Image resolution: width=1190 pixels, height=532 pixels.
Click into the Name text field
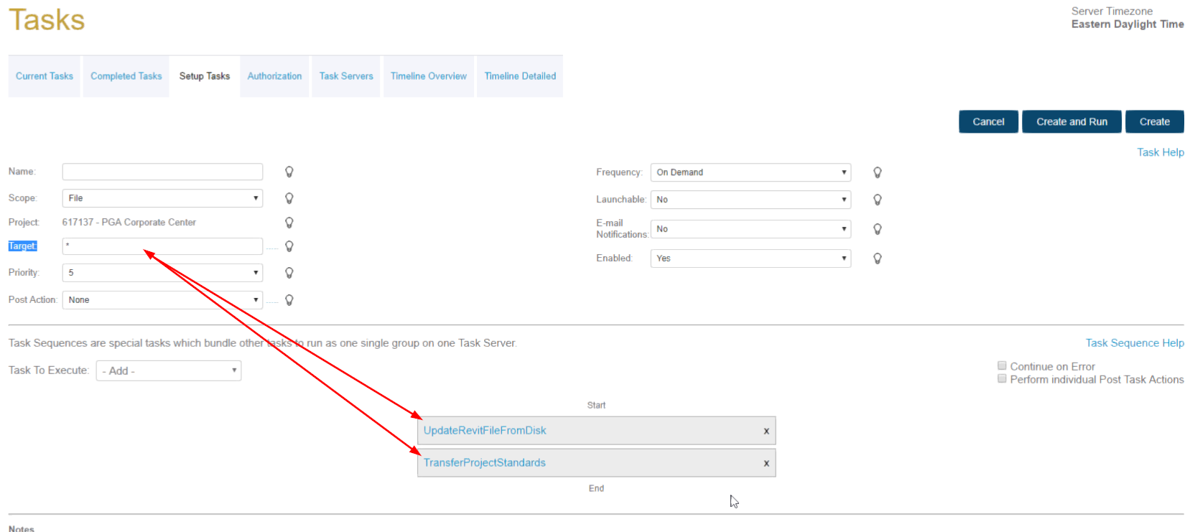162,172
